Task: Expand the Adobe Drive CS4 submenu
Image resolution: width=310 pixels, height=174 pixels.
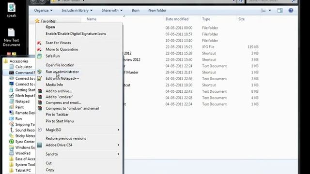Action: [118, 145]
